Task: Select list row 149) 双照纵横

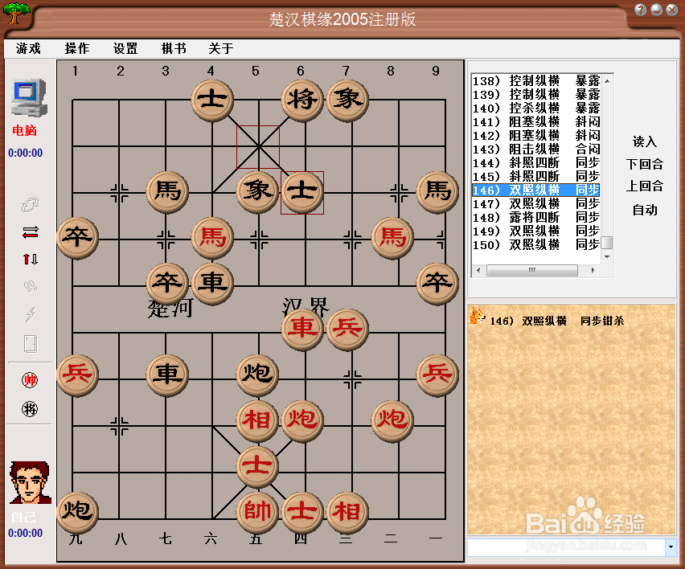Action: tap(536, 231)
